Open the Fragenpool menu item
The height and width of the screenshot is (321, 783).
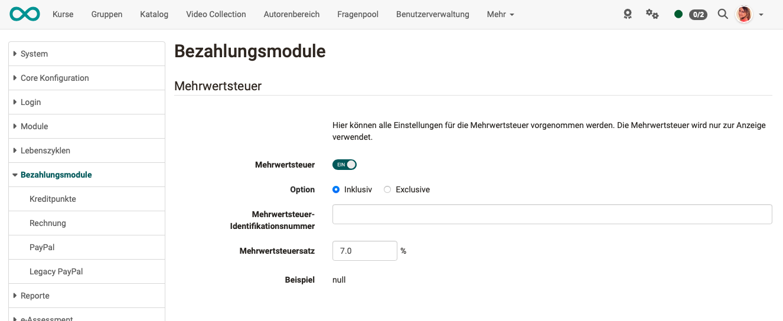tap(357, 14)
